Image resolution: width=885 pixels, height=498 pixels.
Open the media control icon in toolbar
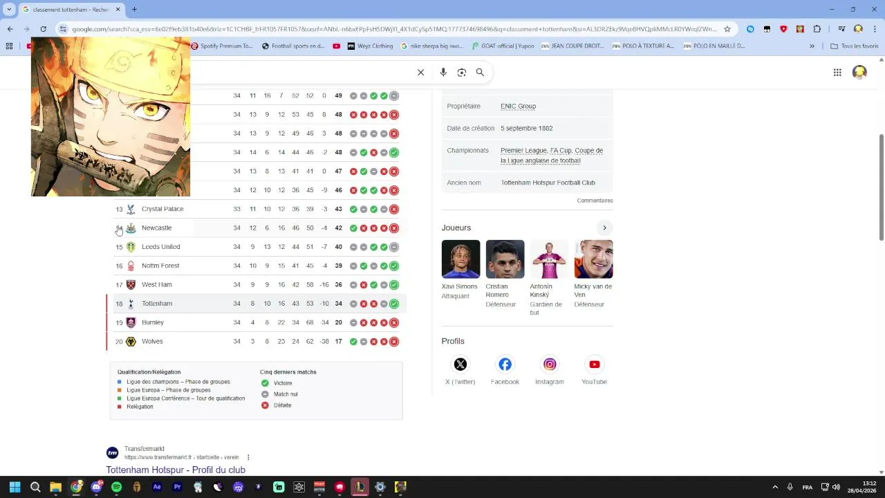pos(841,29)
